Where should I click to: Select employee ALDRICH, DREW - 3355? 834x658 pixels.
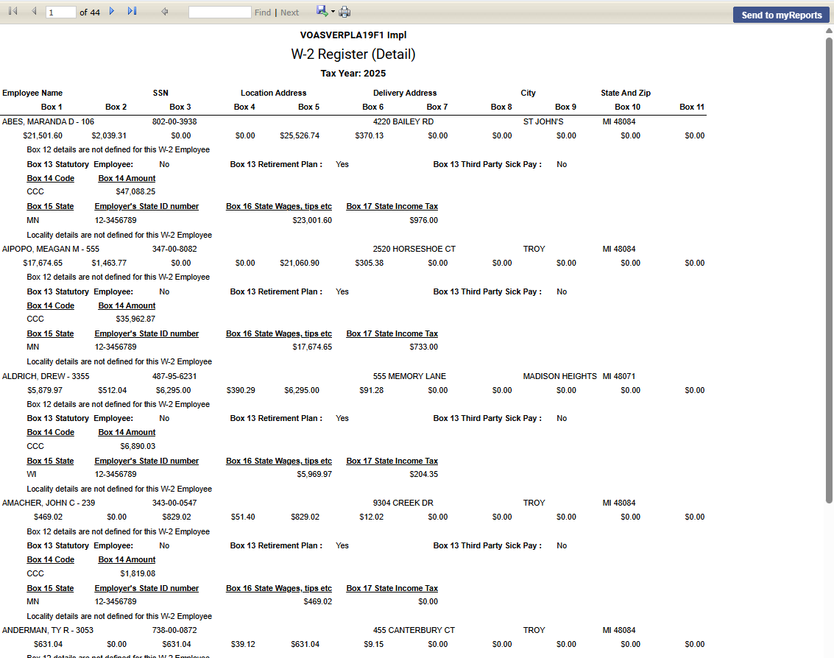click(46, 376)
